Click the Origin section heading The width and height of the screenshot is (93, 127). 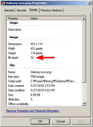click(x=14, y=23)
